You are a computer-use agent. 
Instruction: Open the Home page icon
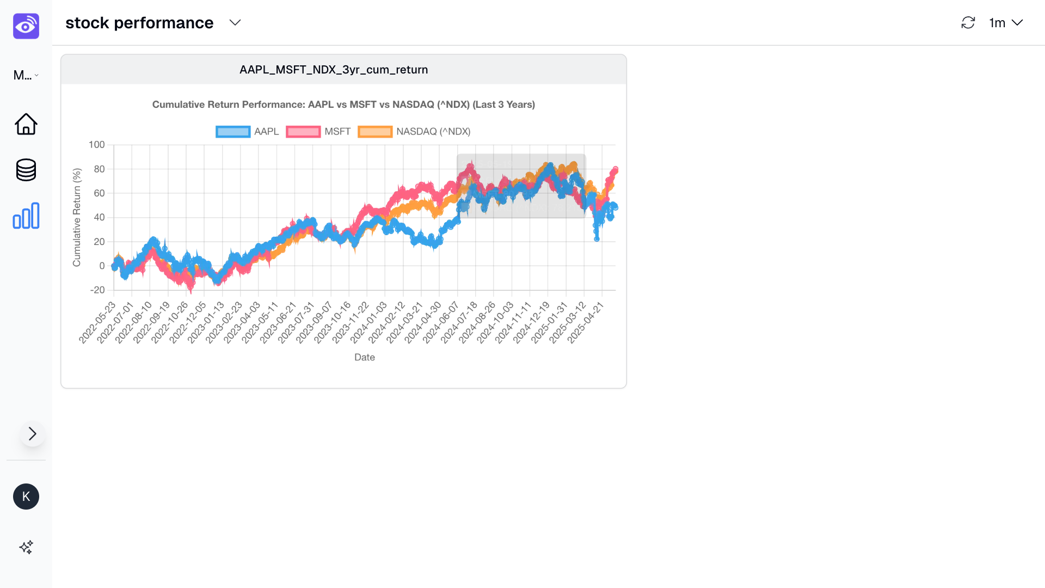(26, 124)
